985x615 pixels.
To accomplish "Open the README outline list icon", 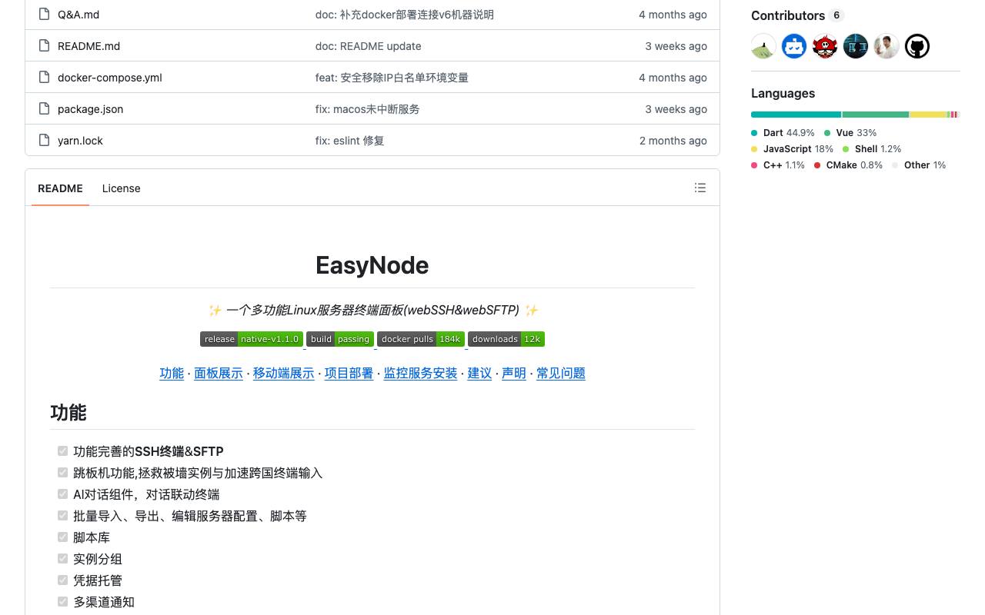I will click(700, 188).
